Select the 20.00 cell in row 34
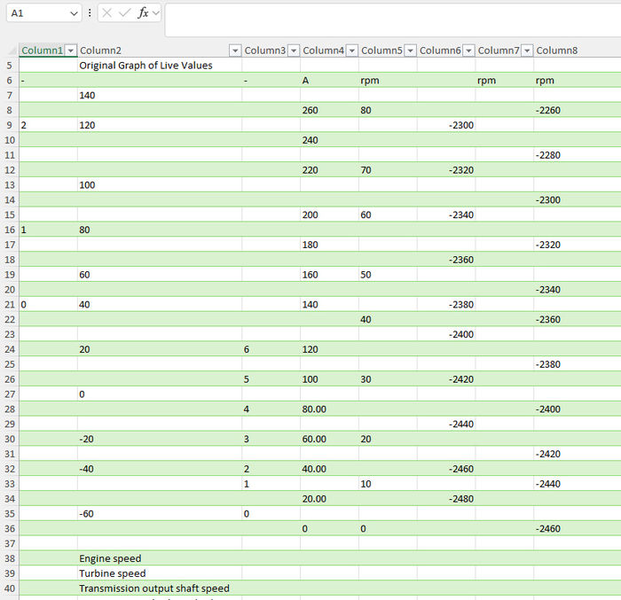 click(329, 499)
